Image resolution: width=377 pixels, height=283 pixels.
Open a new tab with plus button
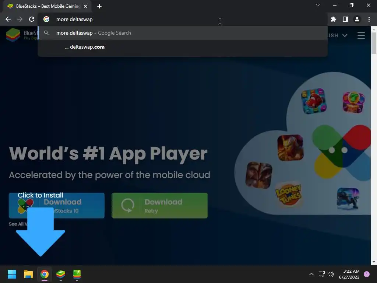coord(99,6)
